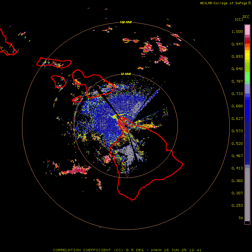Click the 16 JUN 25 date text

coord(175,250)
